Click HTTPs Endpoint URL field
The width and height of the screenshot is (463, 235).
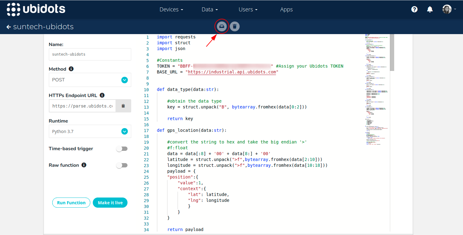82,106
